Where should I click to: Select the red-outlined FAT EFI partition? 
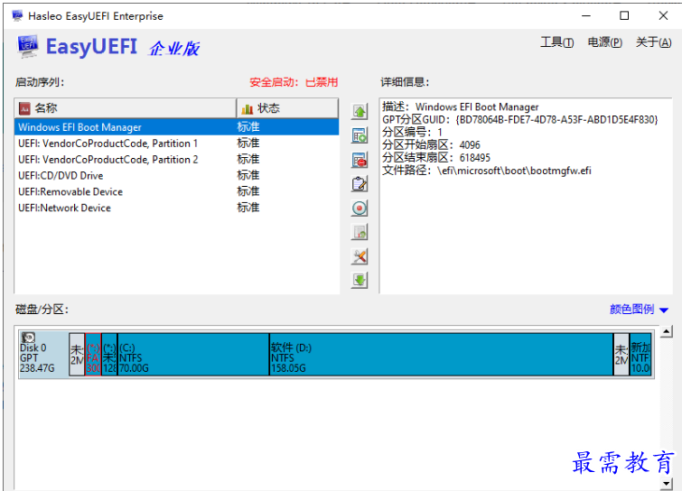coord(93,354)
